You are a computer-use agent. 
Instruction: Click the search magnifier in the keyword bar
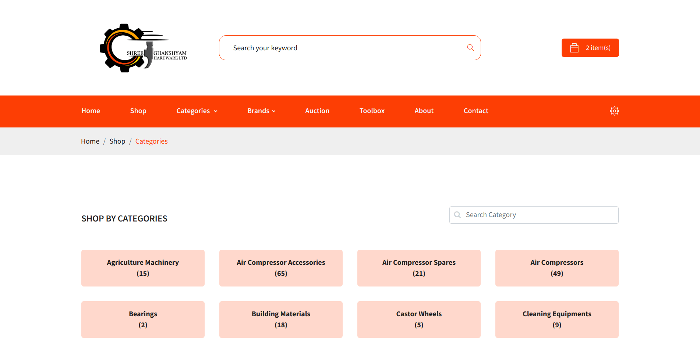click(470, 47)
